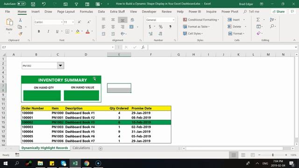Screen dimensions: 299x168
Task: Click the Format cells button
Action: tap(236, 34)
